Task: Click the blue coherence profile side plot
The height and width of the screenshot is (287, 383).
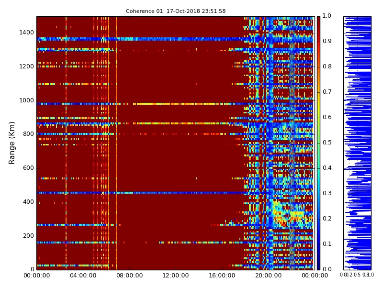Action: [x=357, y=143]
